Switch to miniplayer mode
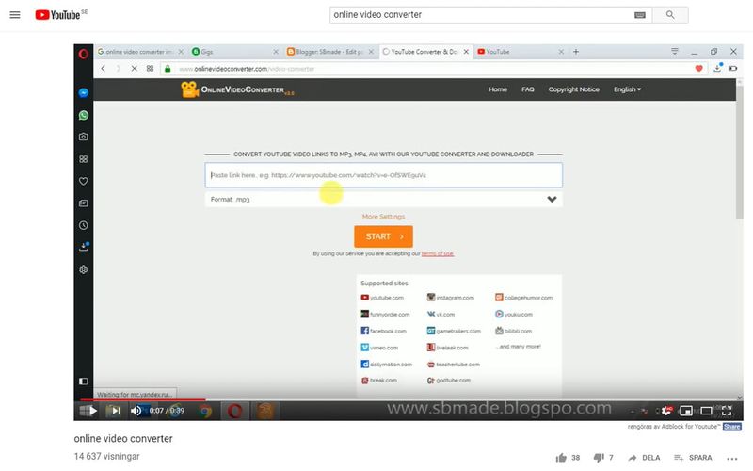 pos(686,411)
